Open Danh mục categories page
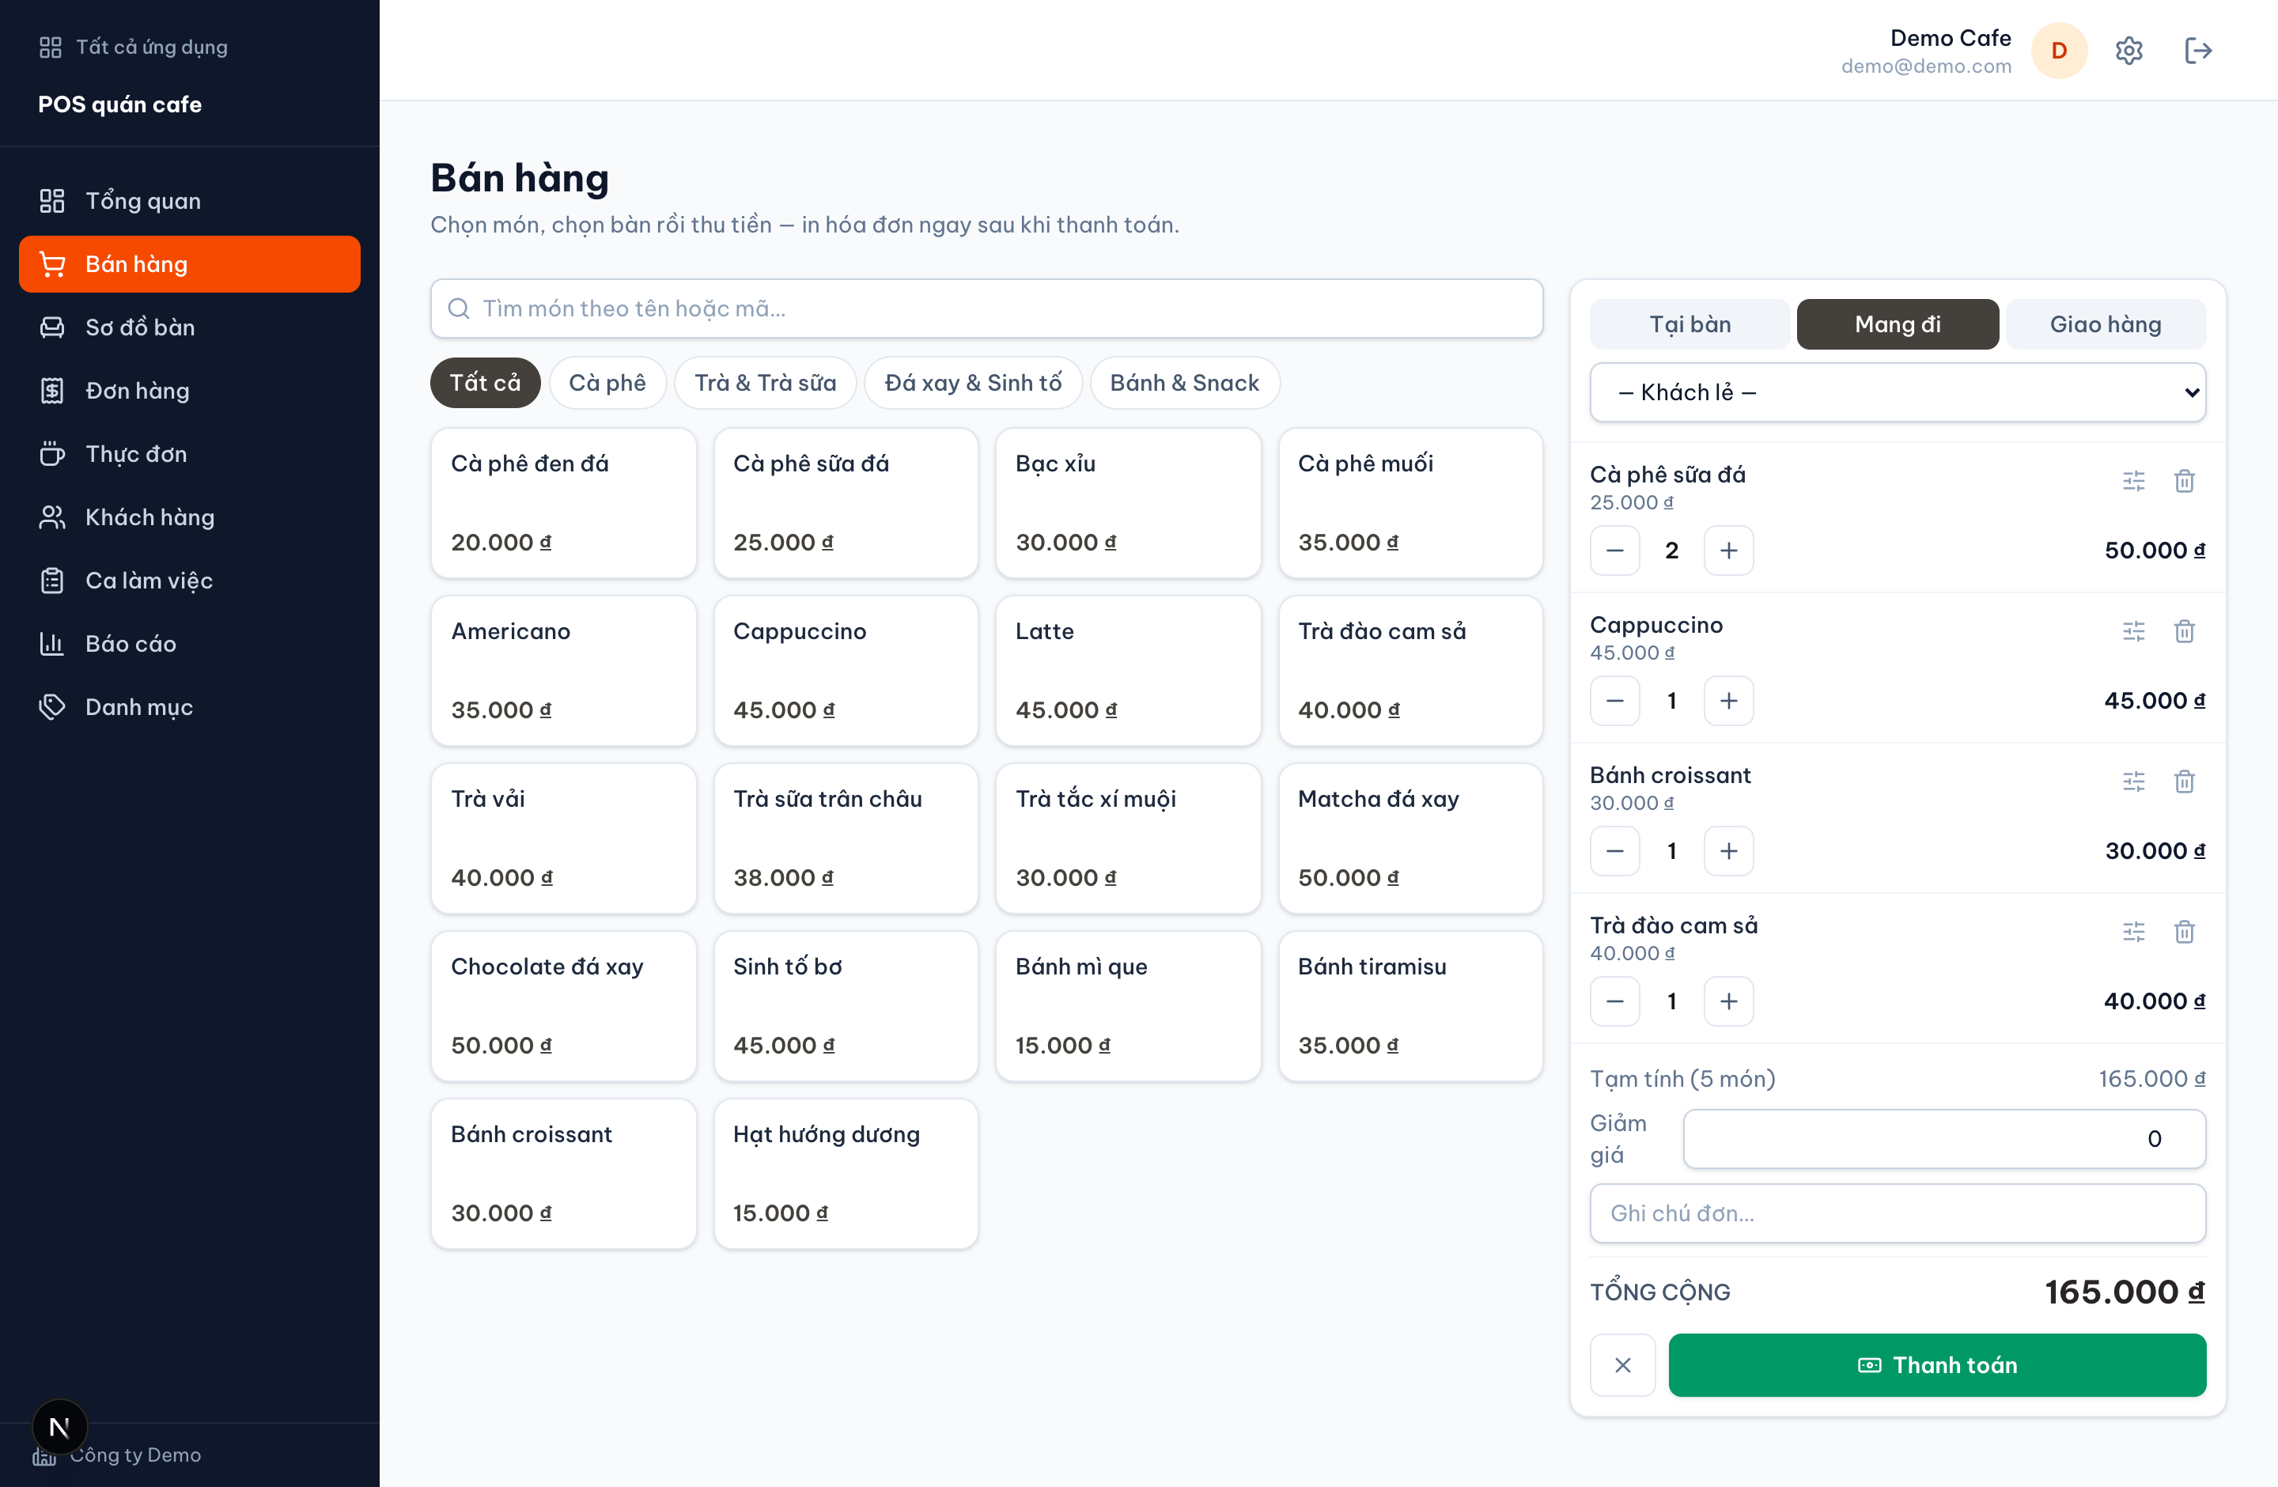The image size is (2278, 1487). [x=190, y=707]
